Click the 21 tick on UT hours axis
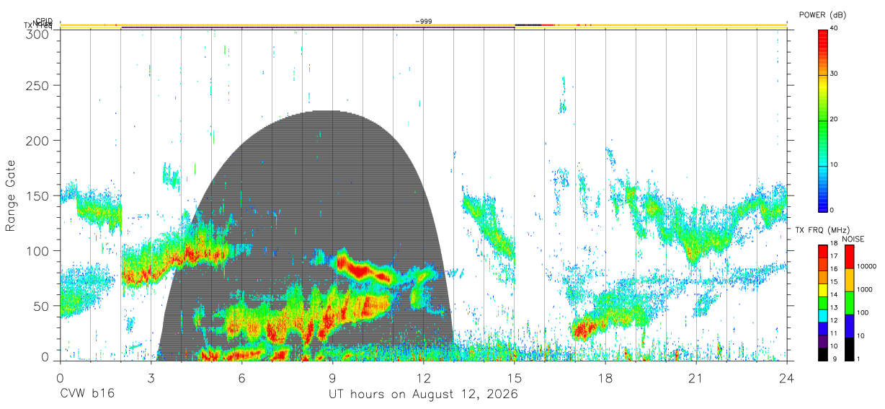 [x=695, y=378]
